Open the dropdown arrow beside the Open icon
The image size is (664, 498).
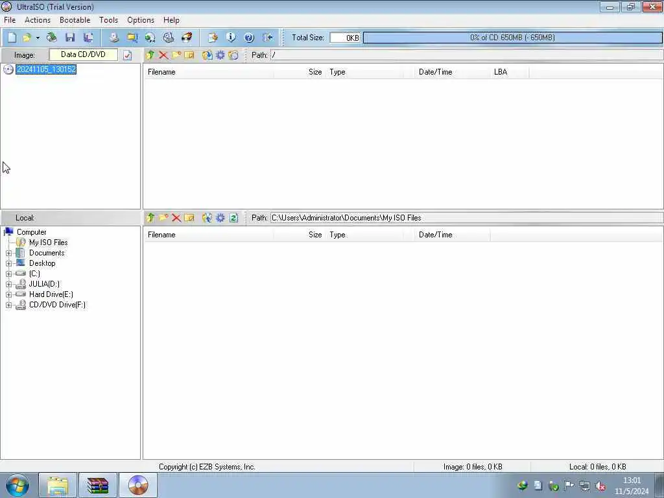coord(38,38)
